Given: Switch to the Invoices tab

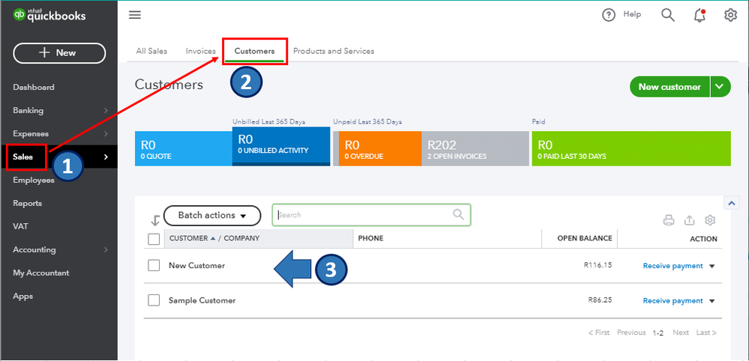Looking at the screenshot, I should tap(201, 50).
